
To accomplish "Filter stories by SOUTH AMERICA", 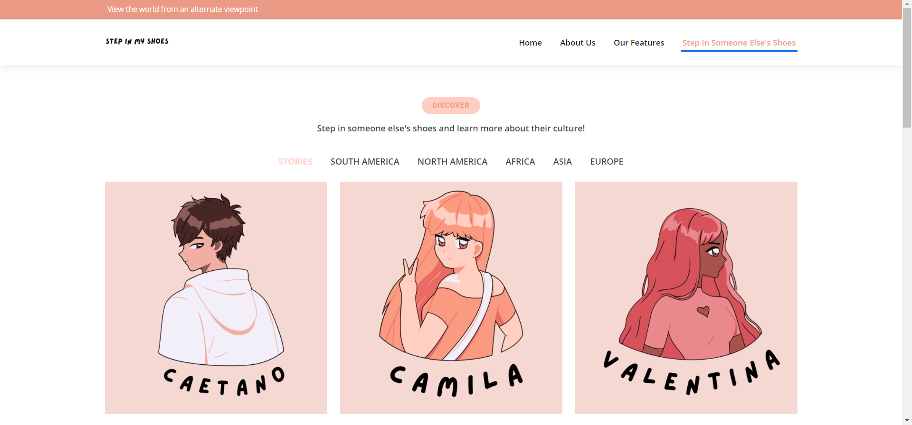I will coord(365,162).
